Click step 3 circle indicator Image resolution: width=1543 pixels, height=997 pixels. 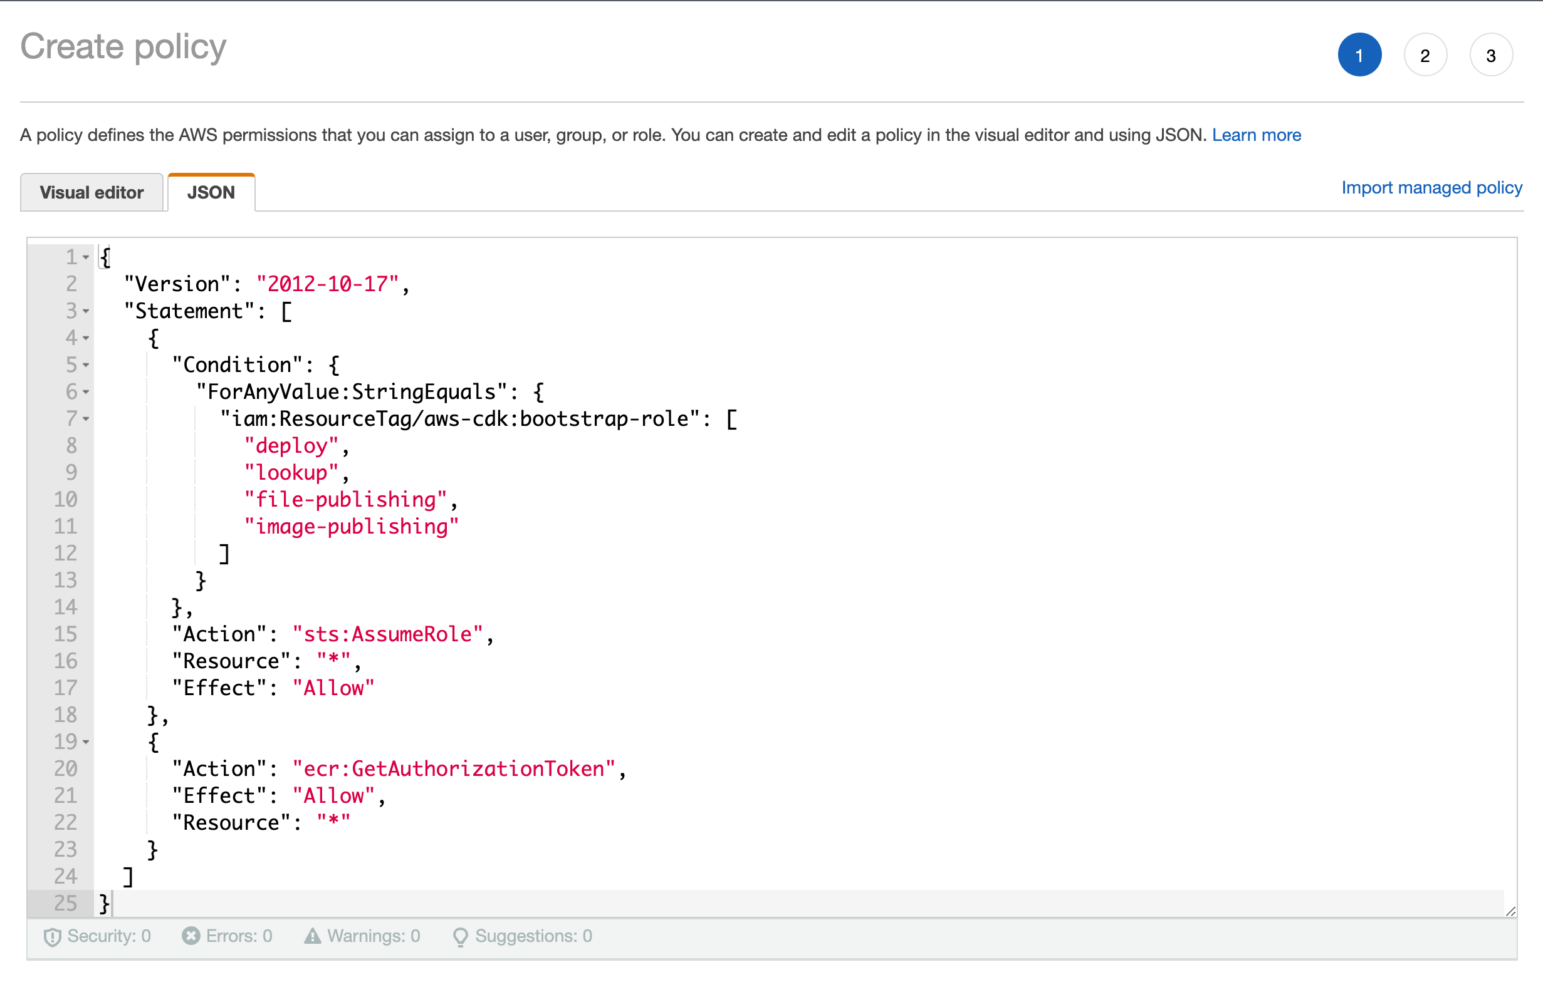tap(1491, 55)
